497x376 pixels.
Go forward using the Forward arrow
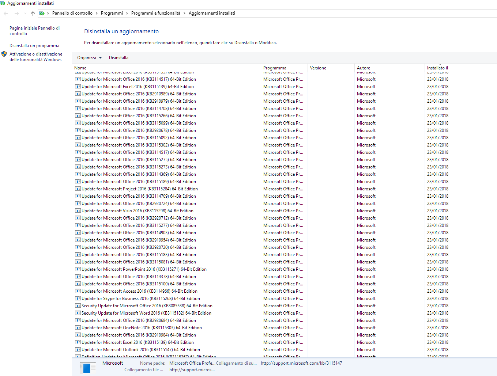pyautogui.click(x=16, y=14)
